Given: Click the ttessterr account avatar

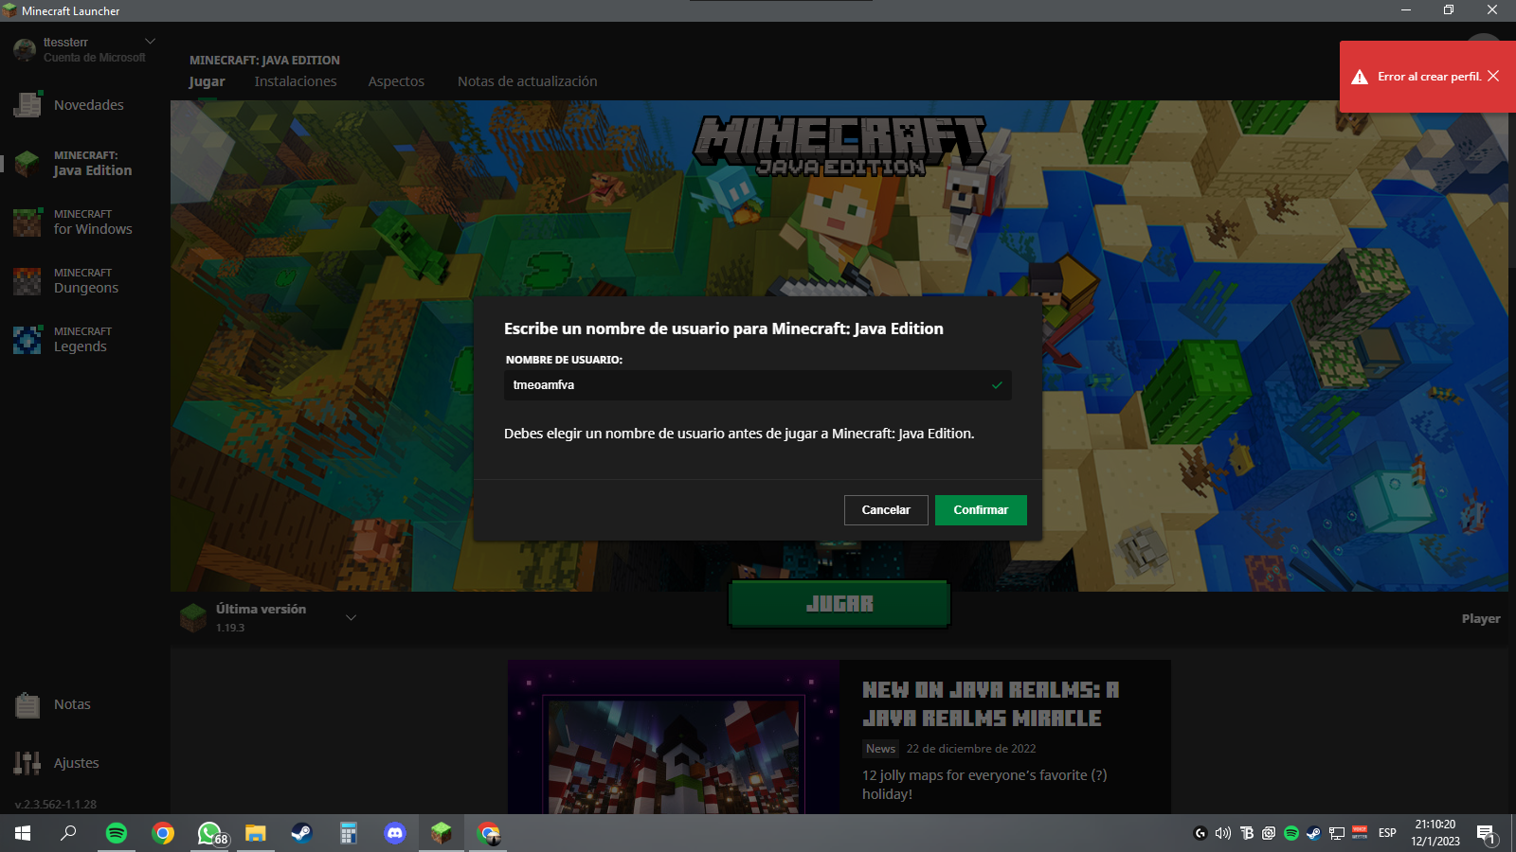Looking at the screenshot, I should (25, 49).
